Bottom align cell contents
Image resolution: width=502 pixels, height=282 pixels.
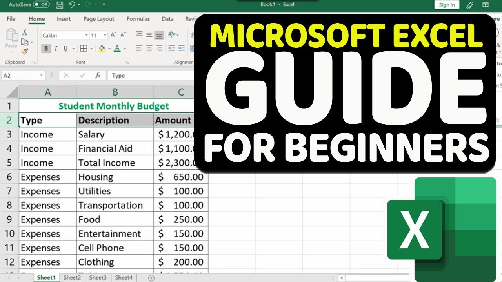[x=159, y=35]
